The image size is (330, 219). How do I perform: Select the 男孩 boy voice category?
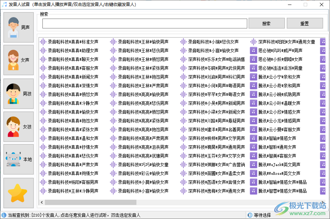(19, 94)
